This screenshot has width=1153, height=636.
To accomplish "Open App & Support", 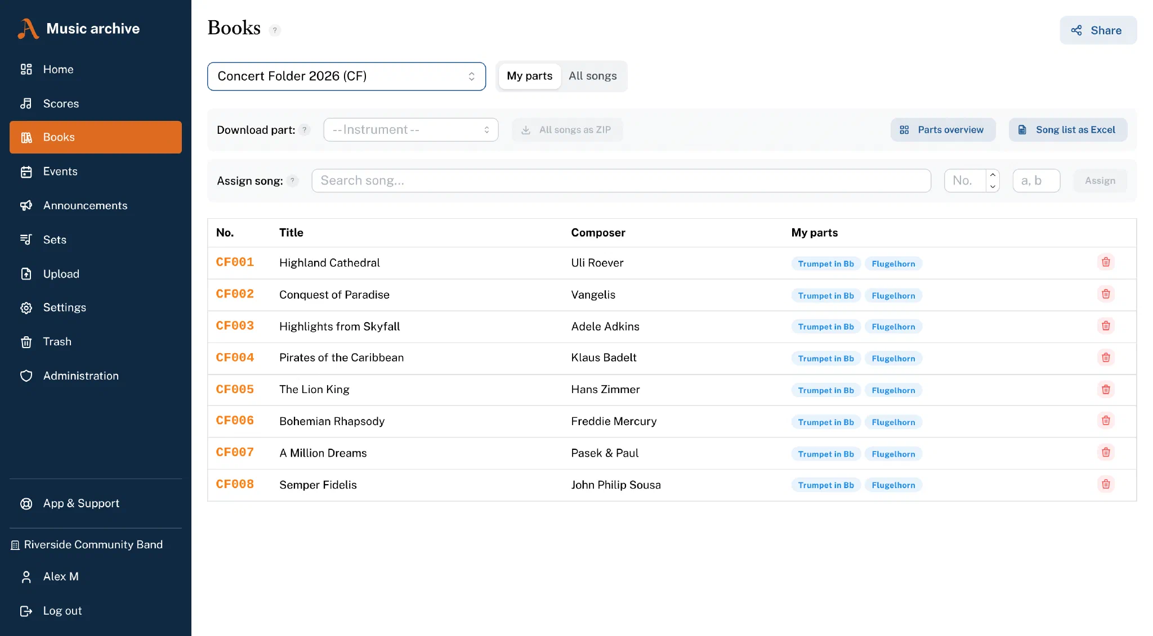I will click(95, 503).
